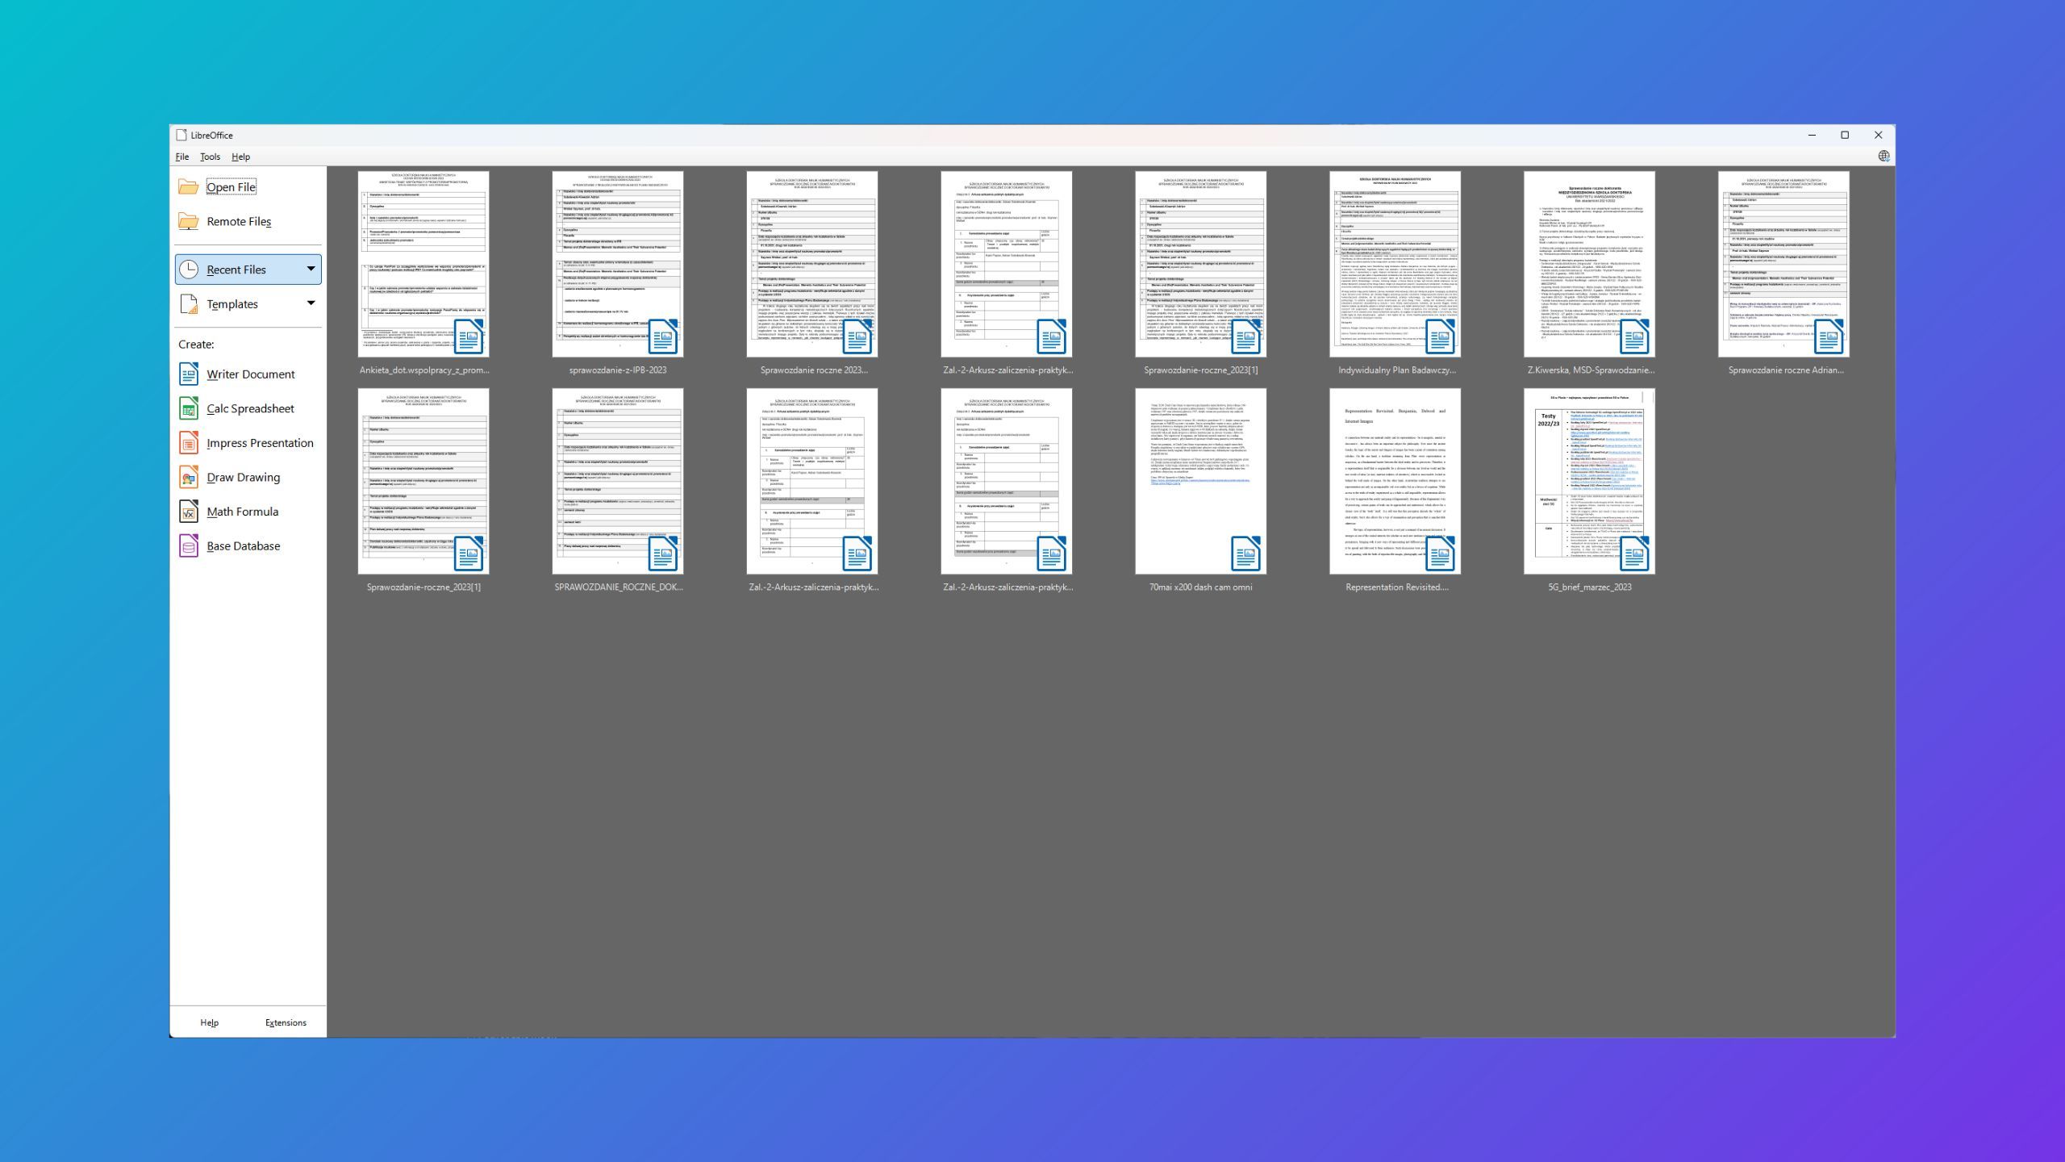The width and height of the screenshot is (2065, 1162).
Task: Toggle Recent Files section visibility
Action: coord(311,268)
